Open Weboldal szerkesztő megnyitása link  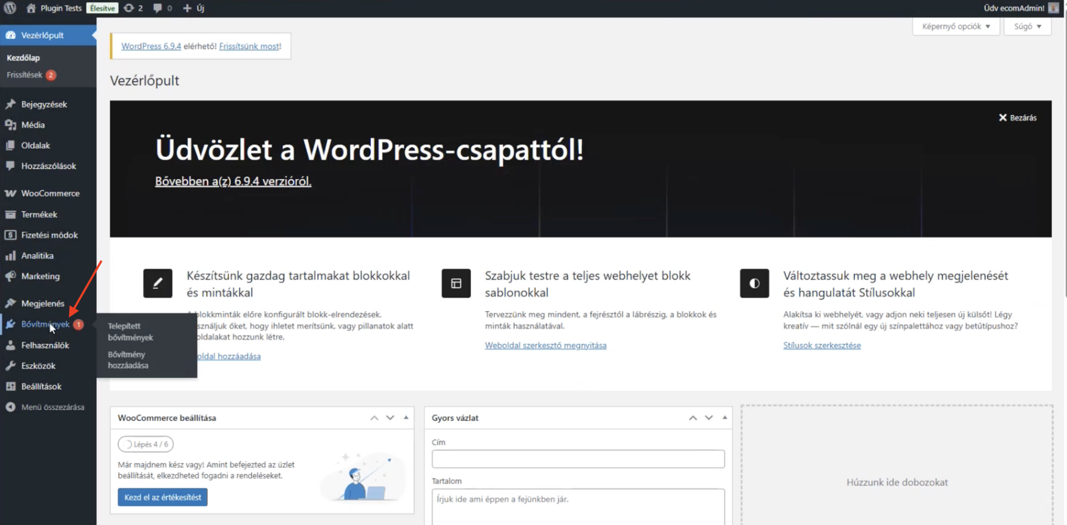tap(546, 346)
